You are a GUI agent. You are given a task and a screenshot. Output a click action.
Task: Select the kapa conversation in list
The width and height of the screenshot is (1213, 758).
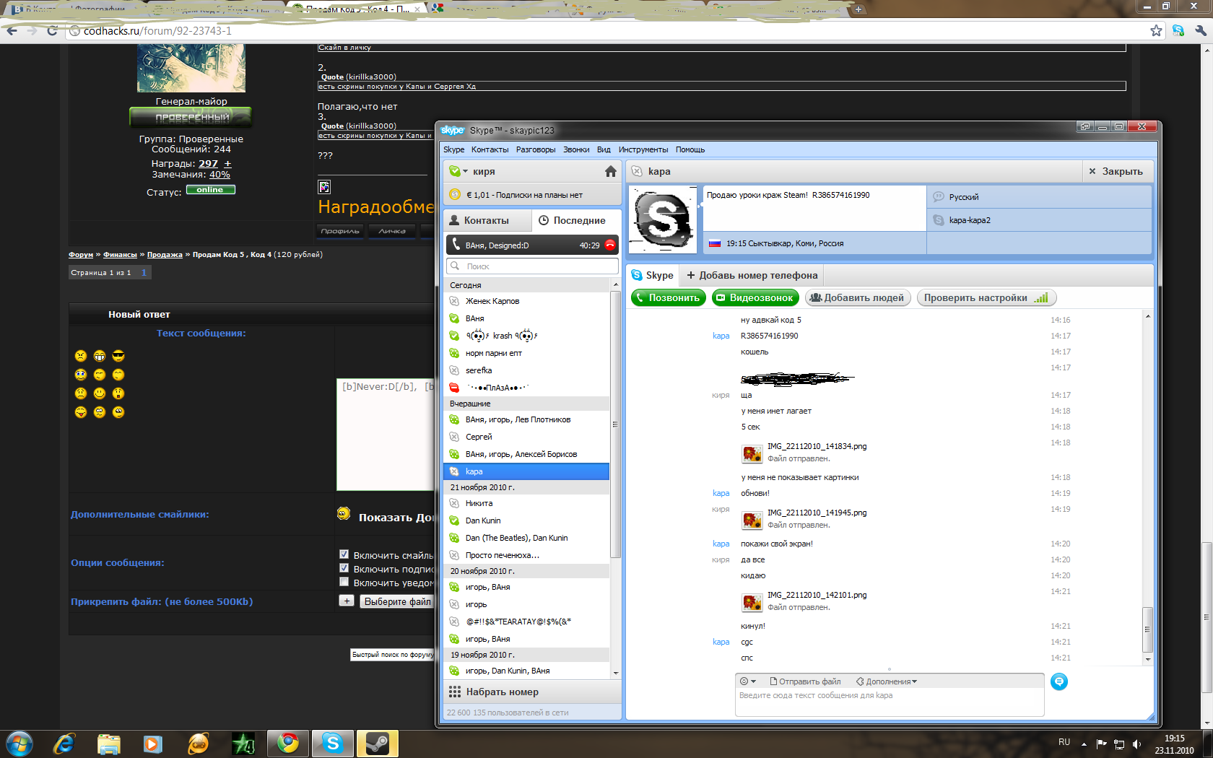click(527, 471)
